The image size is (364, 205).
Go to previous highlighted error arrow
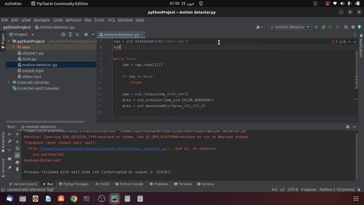pos(349,42)
